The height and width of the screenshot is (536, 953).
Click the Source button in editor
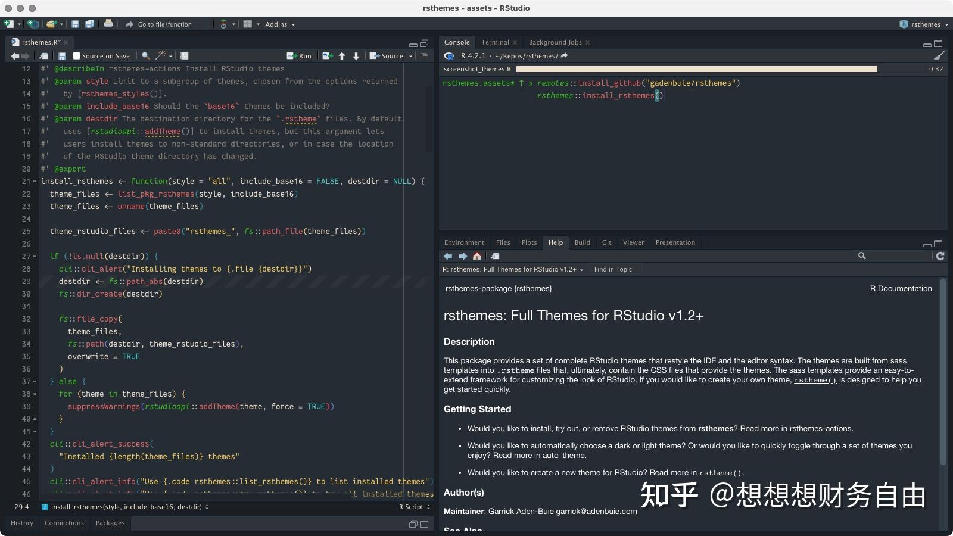(x=387, y=56)
